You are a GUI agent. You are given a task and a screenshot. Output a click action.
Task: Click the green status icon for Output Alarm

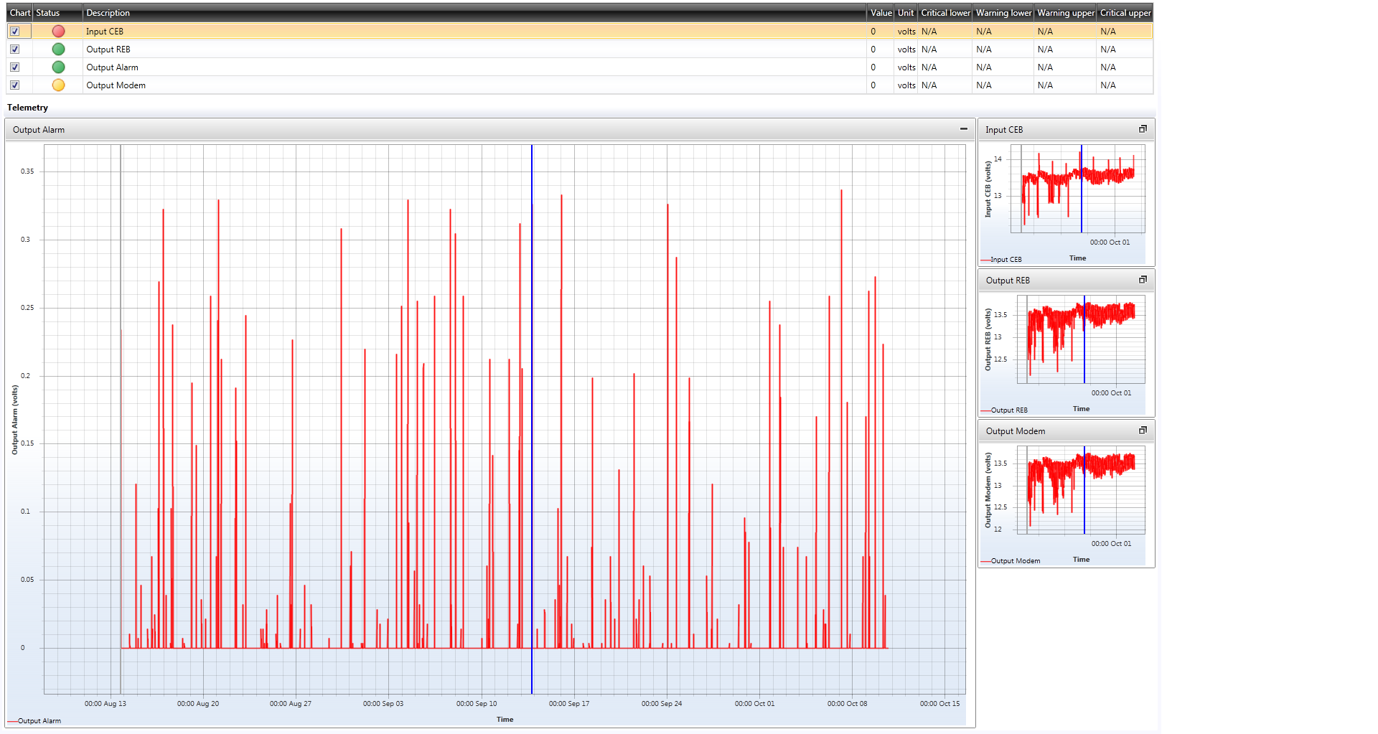coord(59,67)
